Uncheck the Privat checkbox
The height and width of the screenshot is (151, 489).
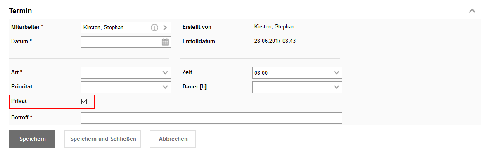[x=84, y=101]
